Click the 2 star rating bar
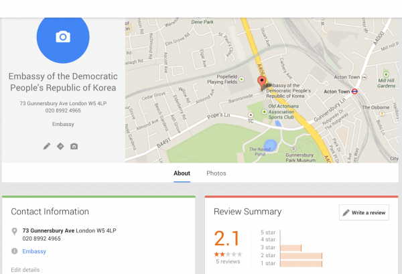Screen dimensions: 402x274 coord(301,256)
